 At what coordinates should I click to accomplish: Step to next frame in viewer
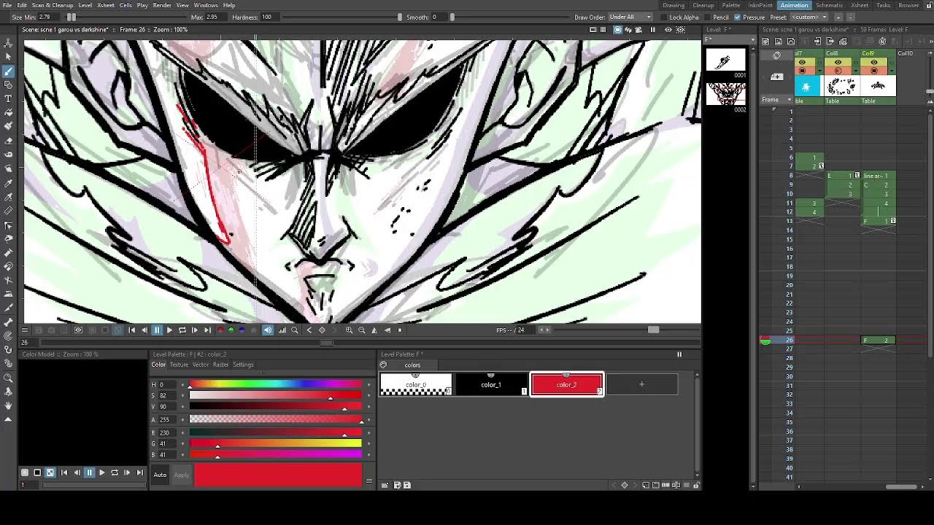(195, 330)
